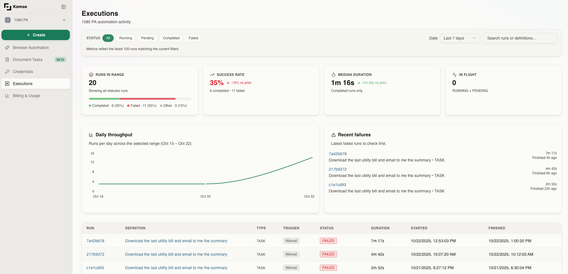
Task: Go to Document Tasks page
Action: click(x=27, y=60)
